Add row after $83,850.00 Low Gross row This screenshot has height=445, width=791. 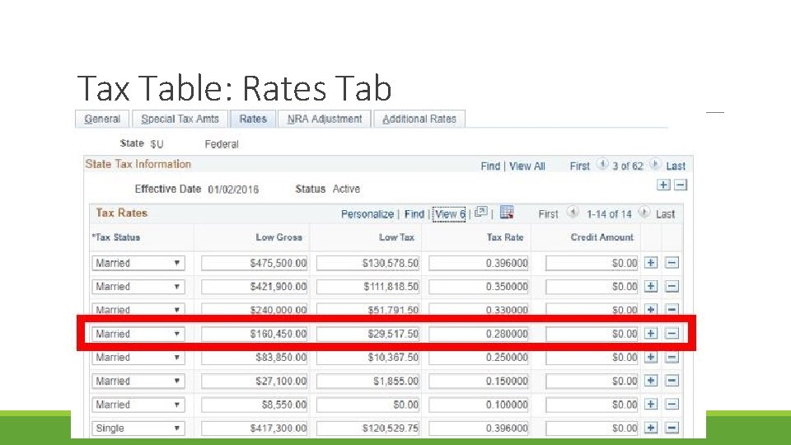[651, 357]
